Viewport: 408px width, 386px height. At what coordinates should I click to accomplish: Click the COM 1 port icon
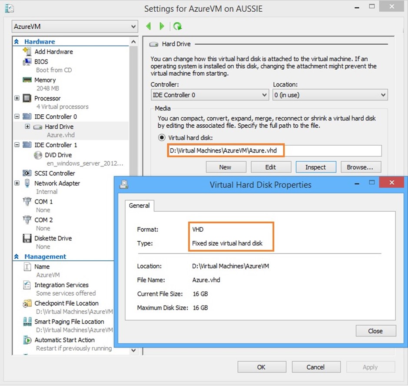(x=27, y=201)
